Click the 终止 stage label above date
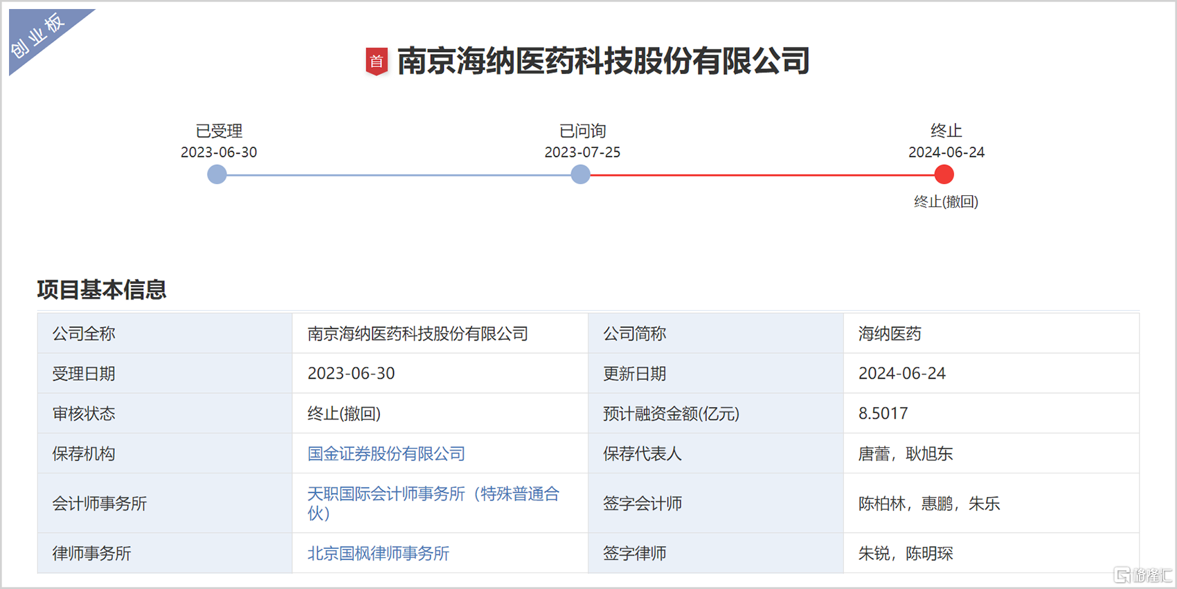The width and height of the screenshot is (1177, 589). 946,131
